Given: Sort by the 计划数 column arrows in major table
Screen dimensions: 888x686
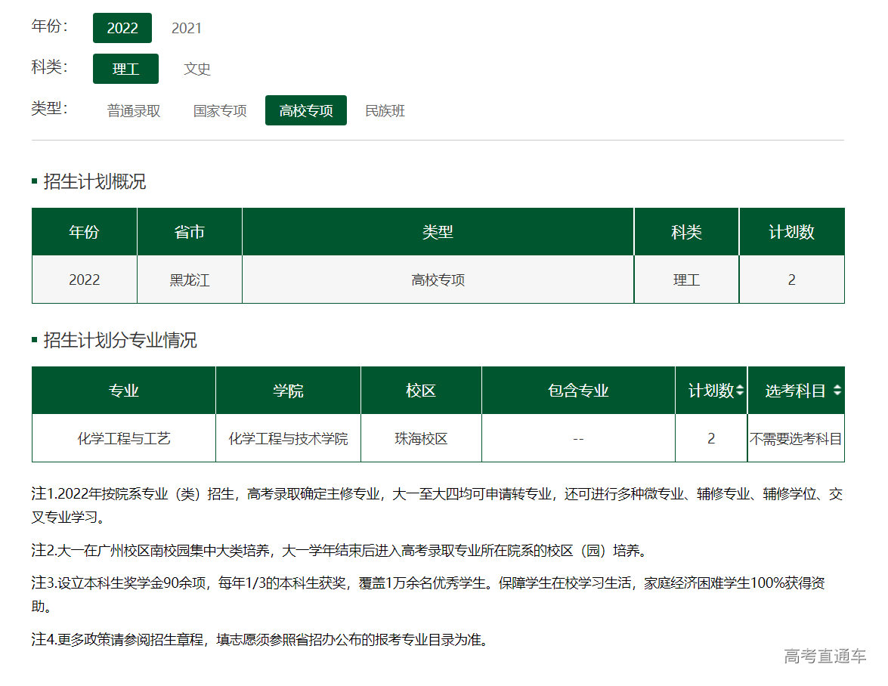Looking at the screenshot, I should pos(740,391).
